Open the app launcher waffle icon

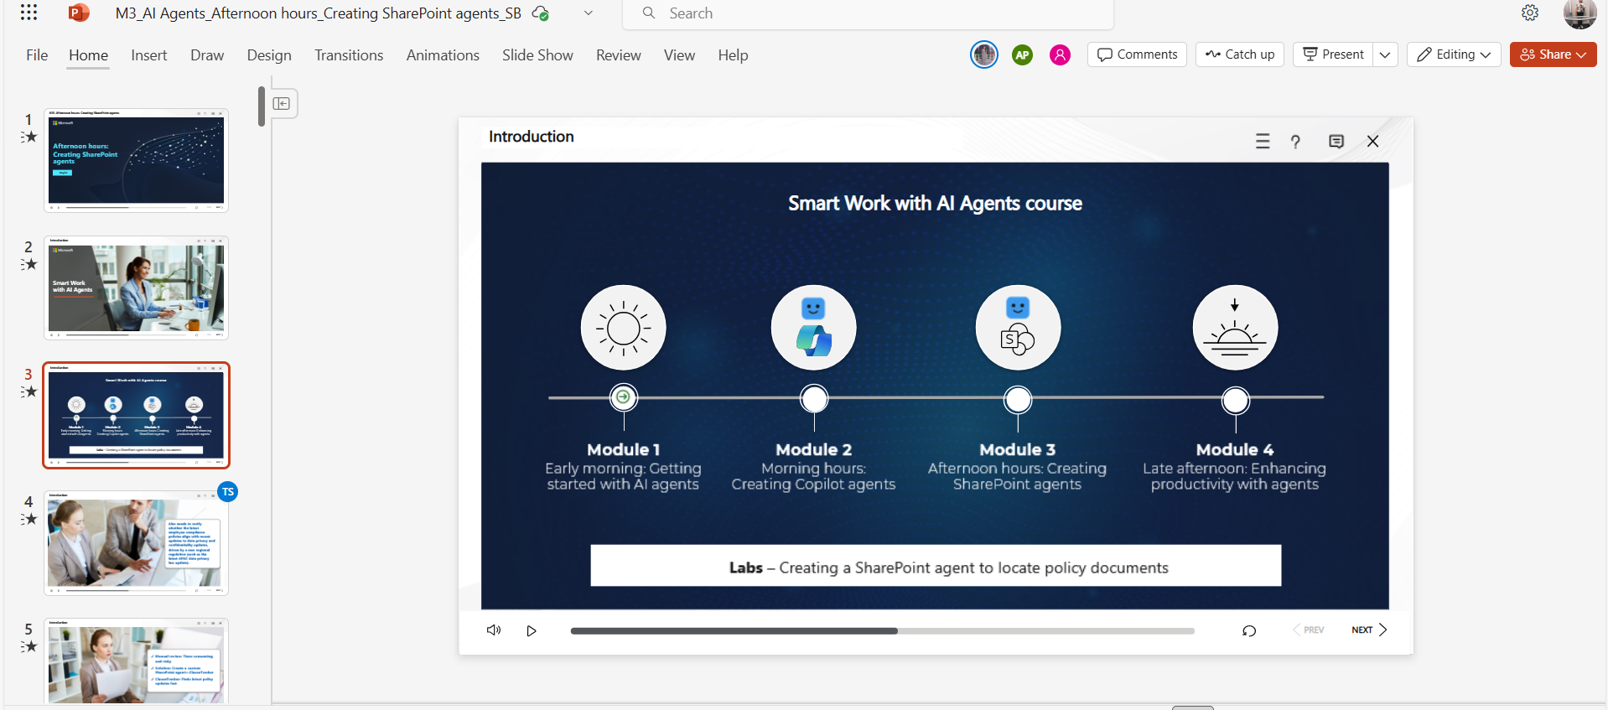(29, 13)
